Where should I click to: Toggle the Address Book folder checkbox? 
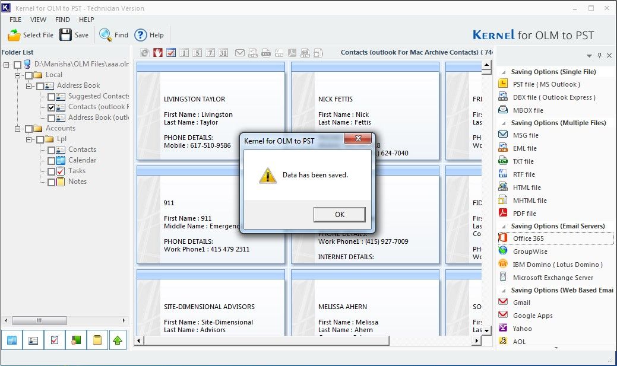(40, 85)
